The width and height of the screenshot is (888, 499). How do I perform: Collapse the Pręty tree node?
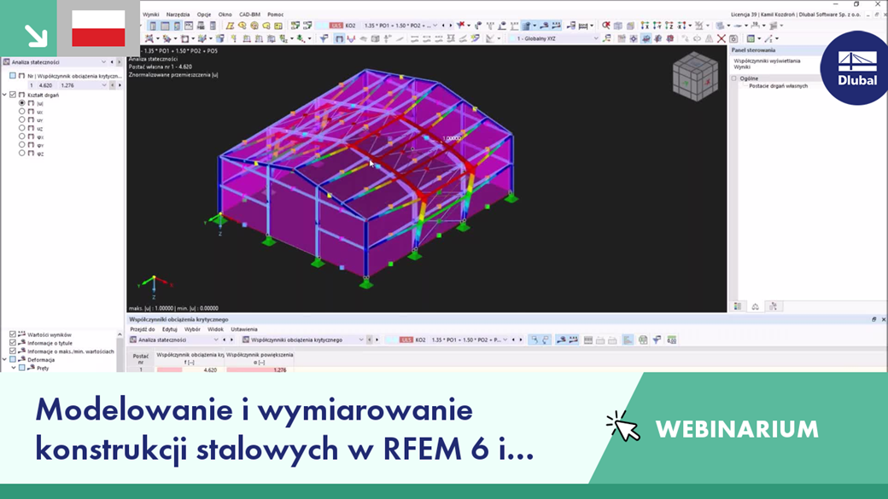click(14, 368)
